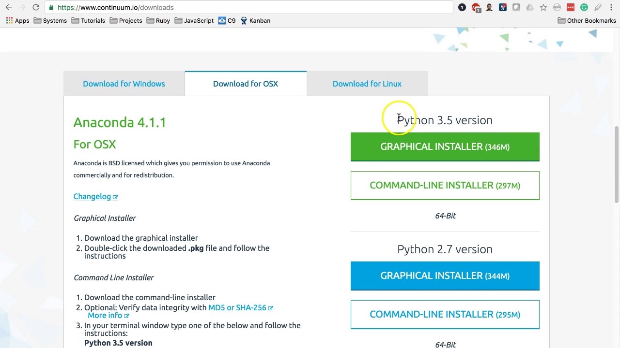Screen dimensions: 620x348
Task: Open the More info link
Action: [x=105, y=315]
